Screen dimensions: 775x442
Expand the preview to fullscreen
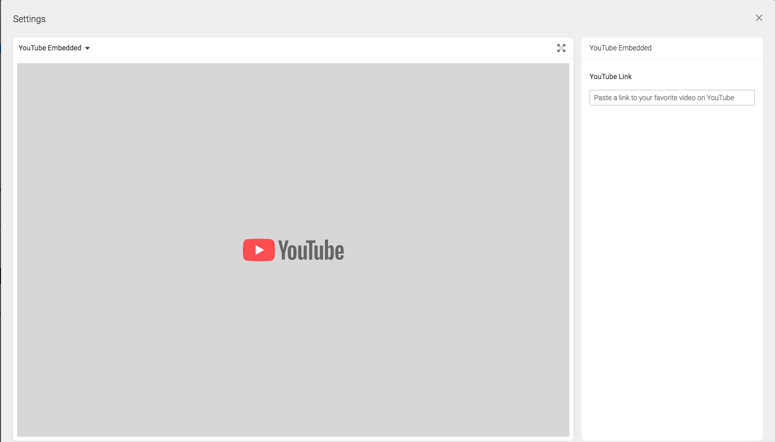pyautogui.click(x=561, y=48)
